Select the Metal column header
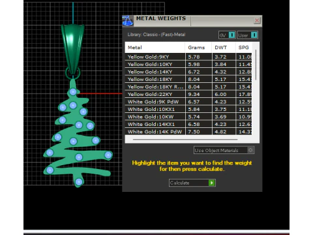Image resolution: width=313 pixels, height=235 pixels. [155, 48]
